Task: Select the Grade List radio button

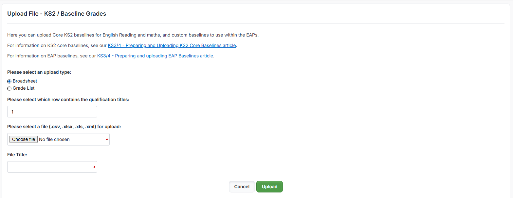Action: [9, 88]
